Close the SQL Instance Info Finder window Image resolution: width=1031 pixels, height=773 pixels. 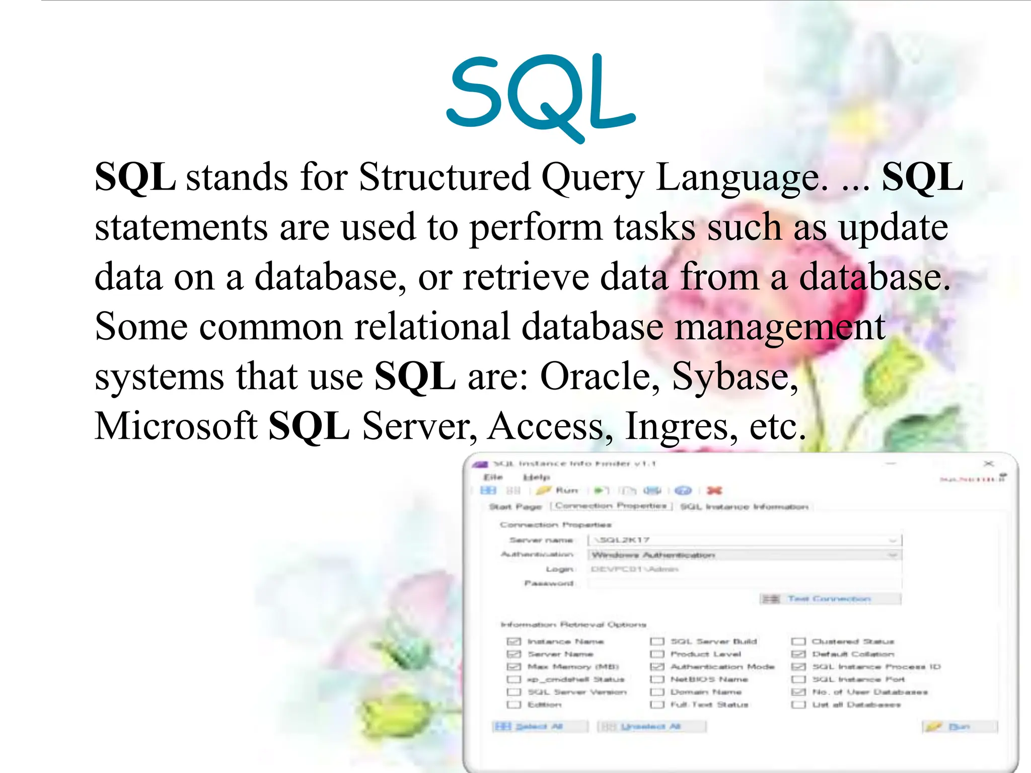coord(988,463)
